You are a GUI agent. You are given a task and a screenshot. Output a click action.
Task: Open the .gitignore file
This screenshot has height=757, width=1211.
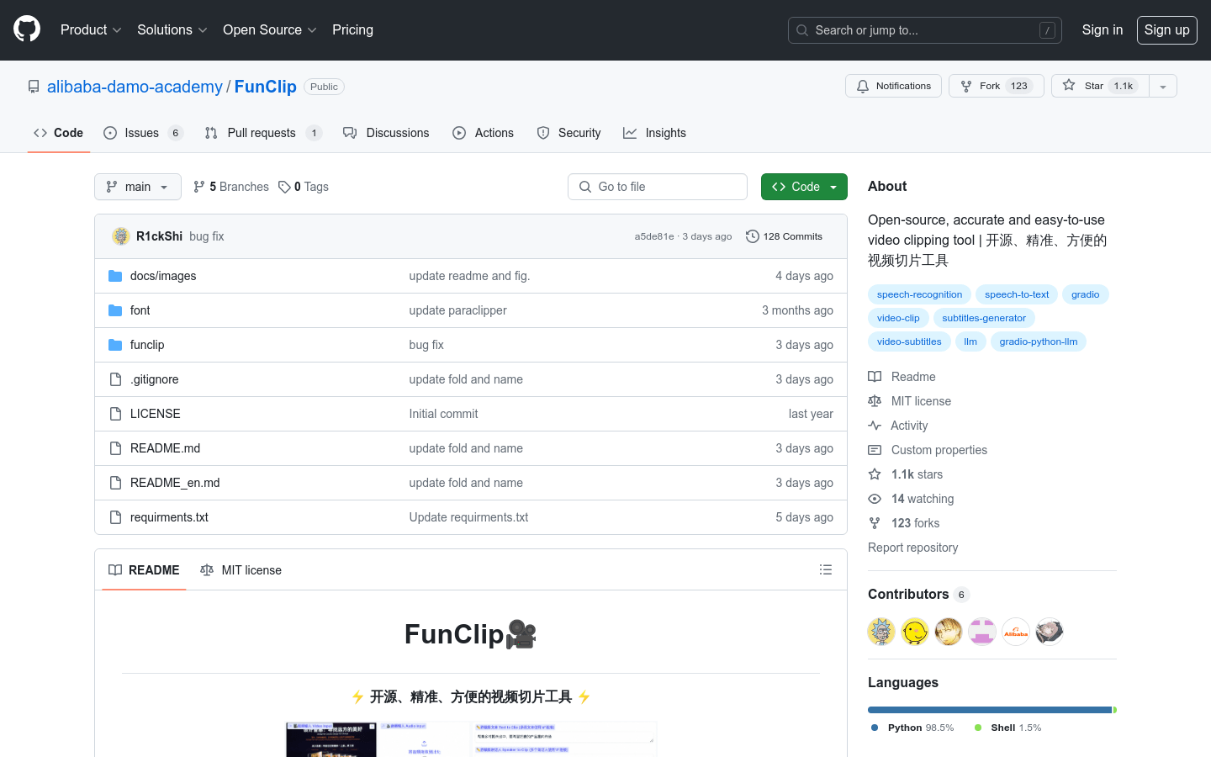(155, 379)
